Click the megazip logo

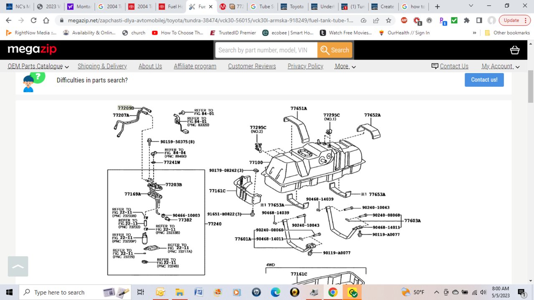32,50
